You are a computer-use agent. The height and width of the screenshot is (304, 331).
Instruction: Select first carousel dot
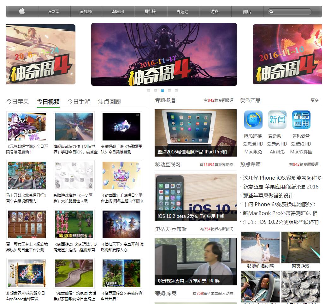149,90
